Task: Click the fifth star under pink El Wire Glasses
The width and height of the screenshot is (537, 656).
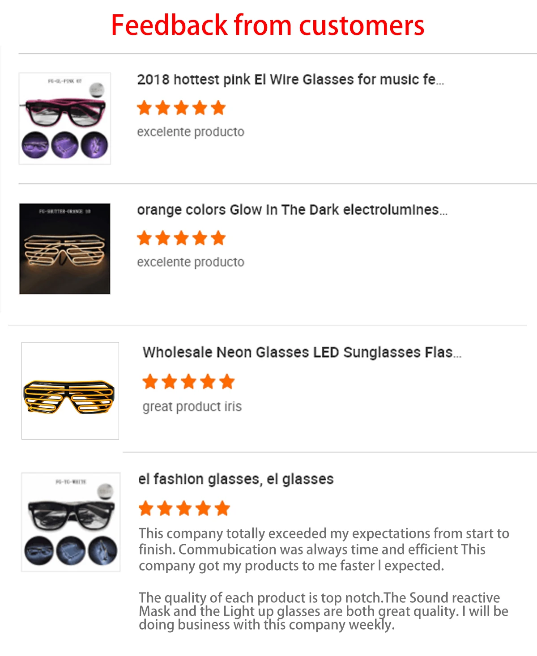Action: (218, 108)
